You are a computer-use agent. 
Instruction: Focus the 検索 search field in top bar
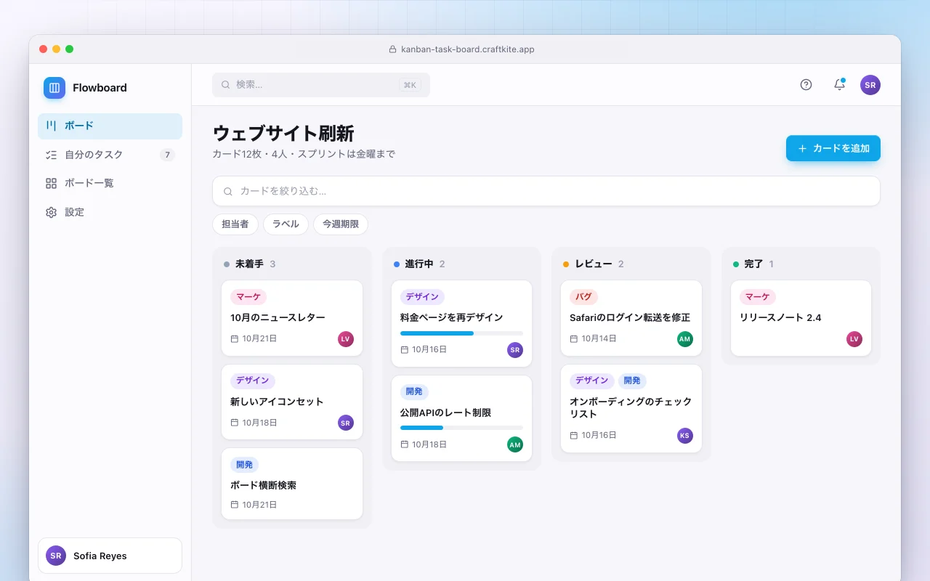click(x=321, y=85)
